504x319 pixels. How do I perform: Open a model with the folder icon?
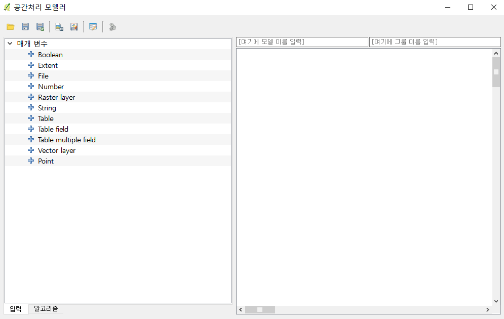pyautogui.click(x=10, y=27)
